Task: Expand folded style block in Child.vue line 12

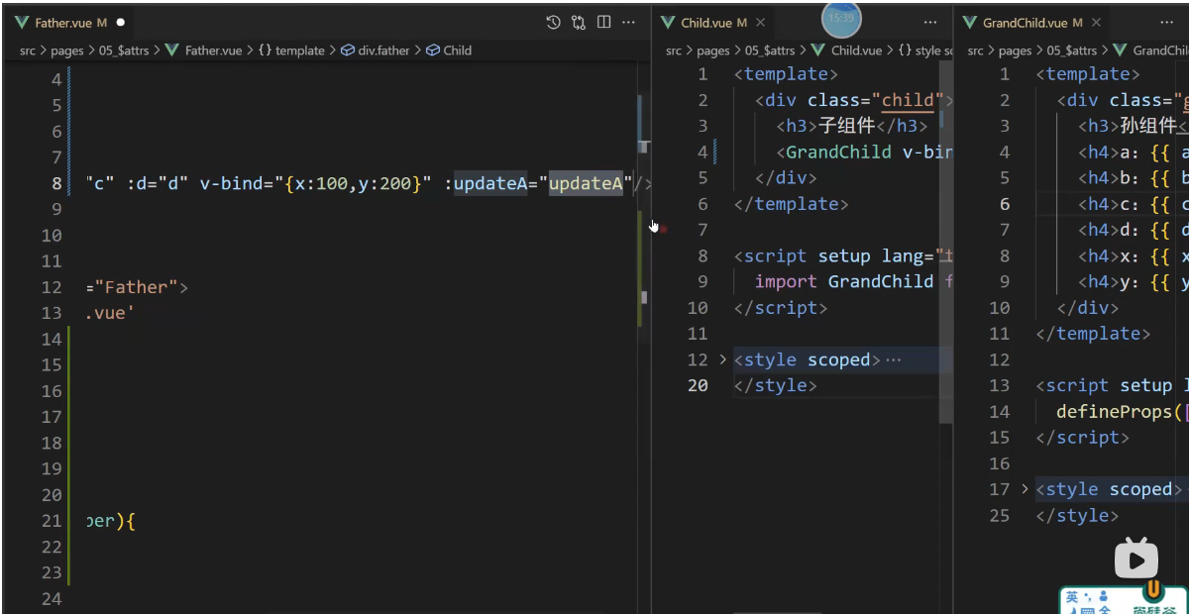Action: click(722, 359)
